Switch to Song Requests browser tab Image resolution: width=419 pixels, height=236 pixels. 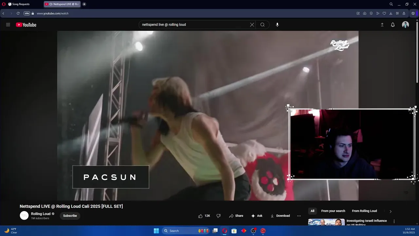point(21,4)
